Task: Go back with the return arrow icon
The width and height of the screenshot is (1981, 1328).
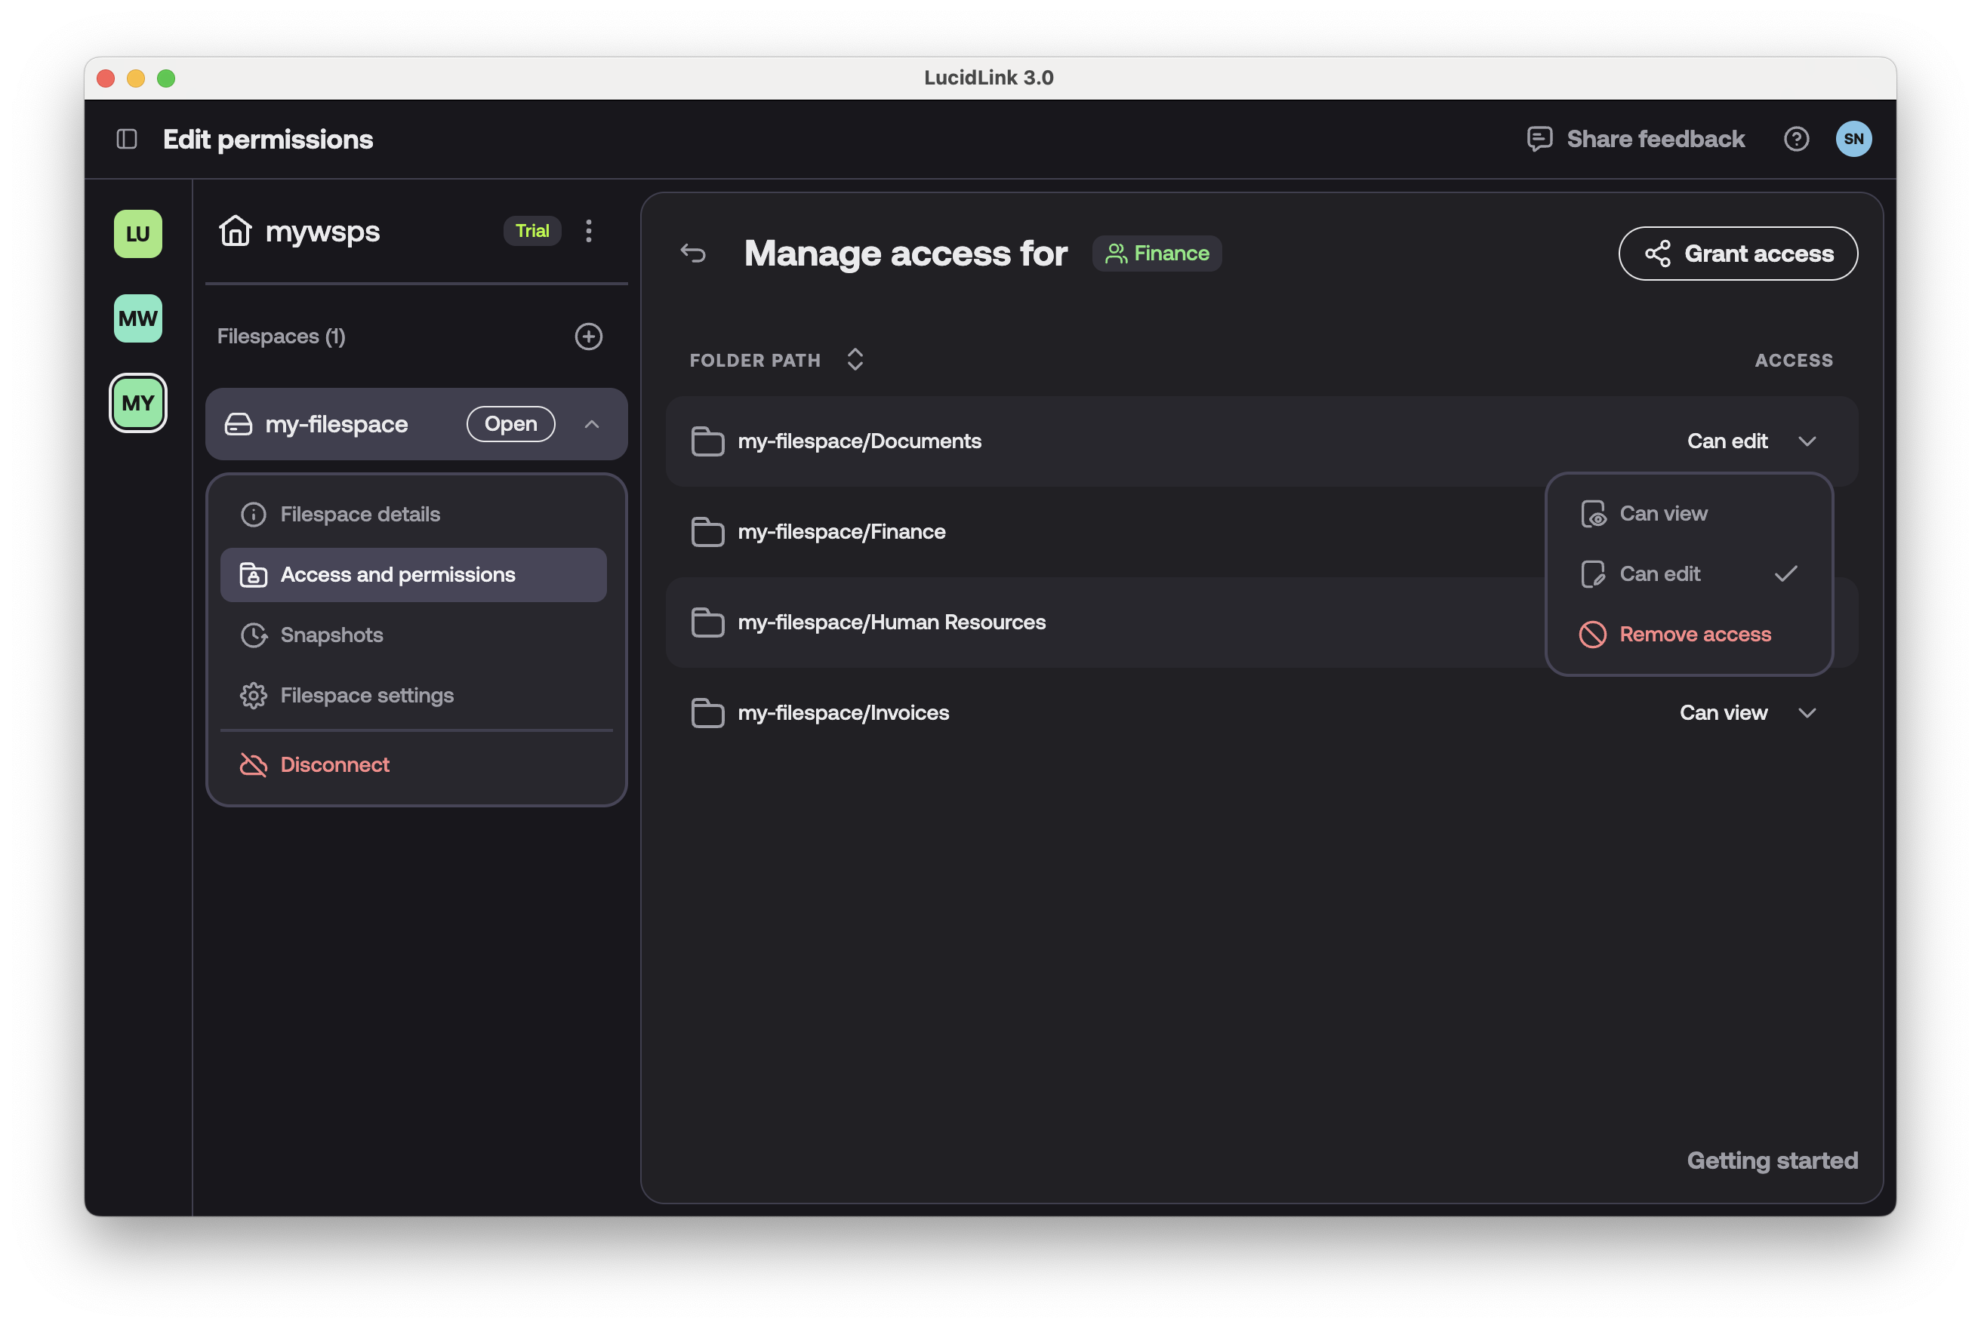Action: click(693, 254)
